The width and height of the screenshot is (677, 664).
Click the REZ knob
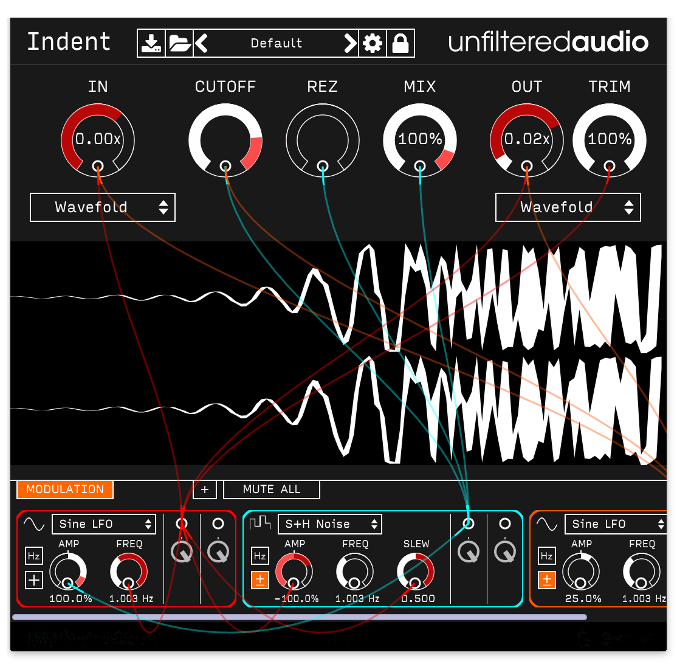323,139
